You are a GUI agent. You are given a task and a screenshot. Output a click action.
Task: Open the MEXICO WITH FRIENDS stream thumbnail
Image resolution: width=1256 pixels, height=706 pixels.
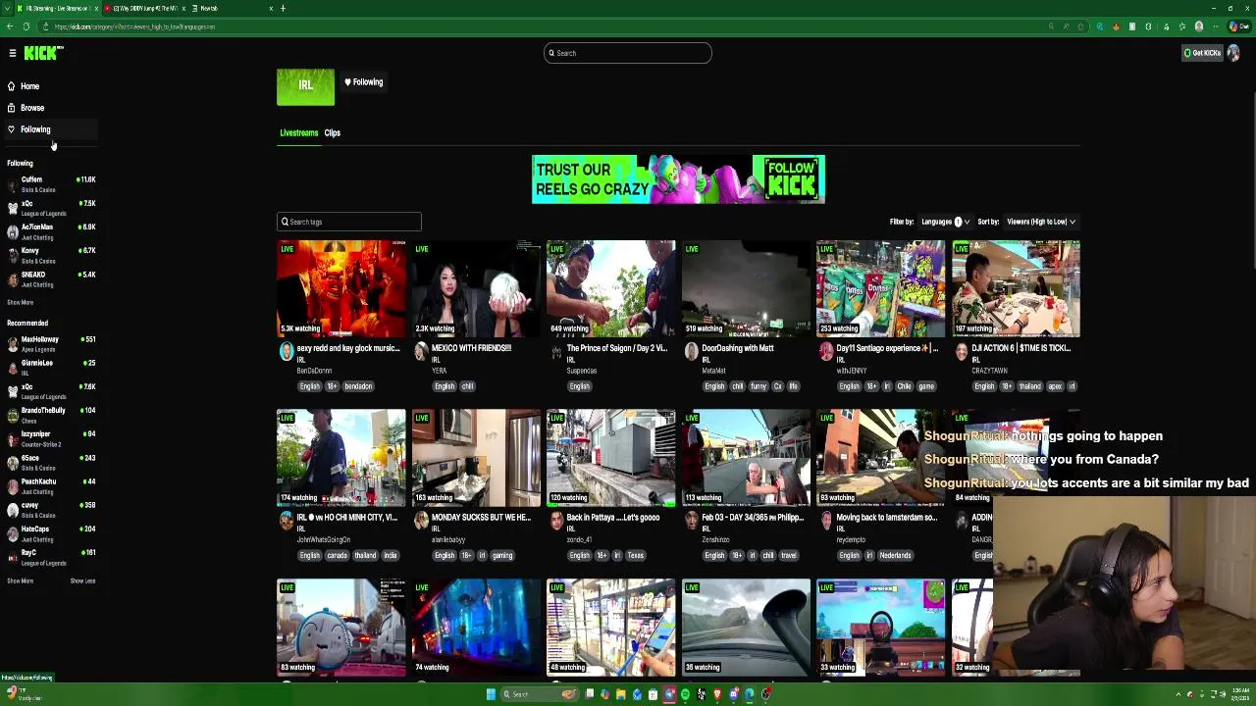pos(476,288)
